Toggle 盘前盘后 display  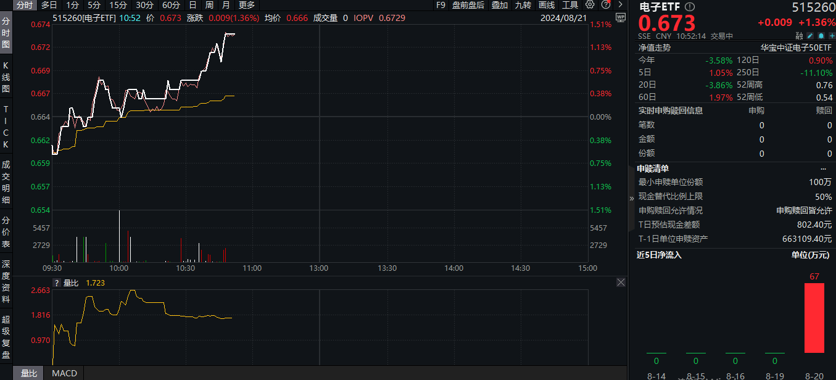tap(468, 5)
